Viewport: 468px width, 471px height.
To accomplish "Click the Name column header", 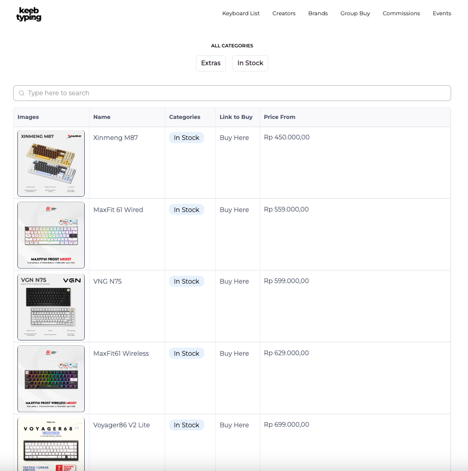I will 102,117.
